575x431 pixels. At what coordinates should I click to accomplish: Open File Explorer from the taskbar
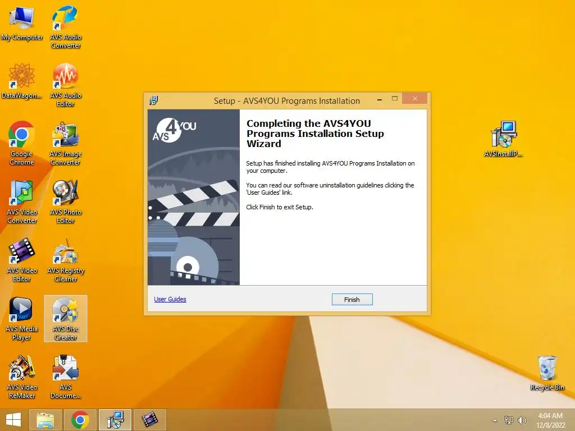pyautogui.click(x=45, y=420)
